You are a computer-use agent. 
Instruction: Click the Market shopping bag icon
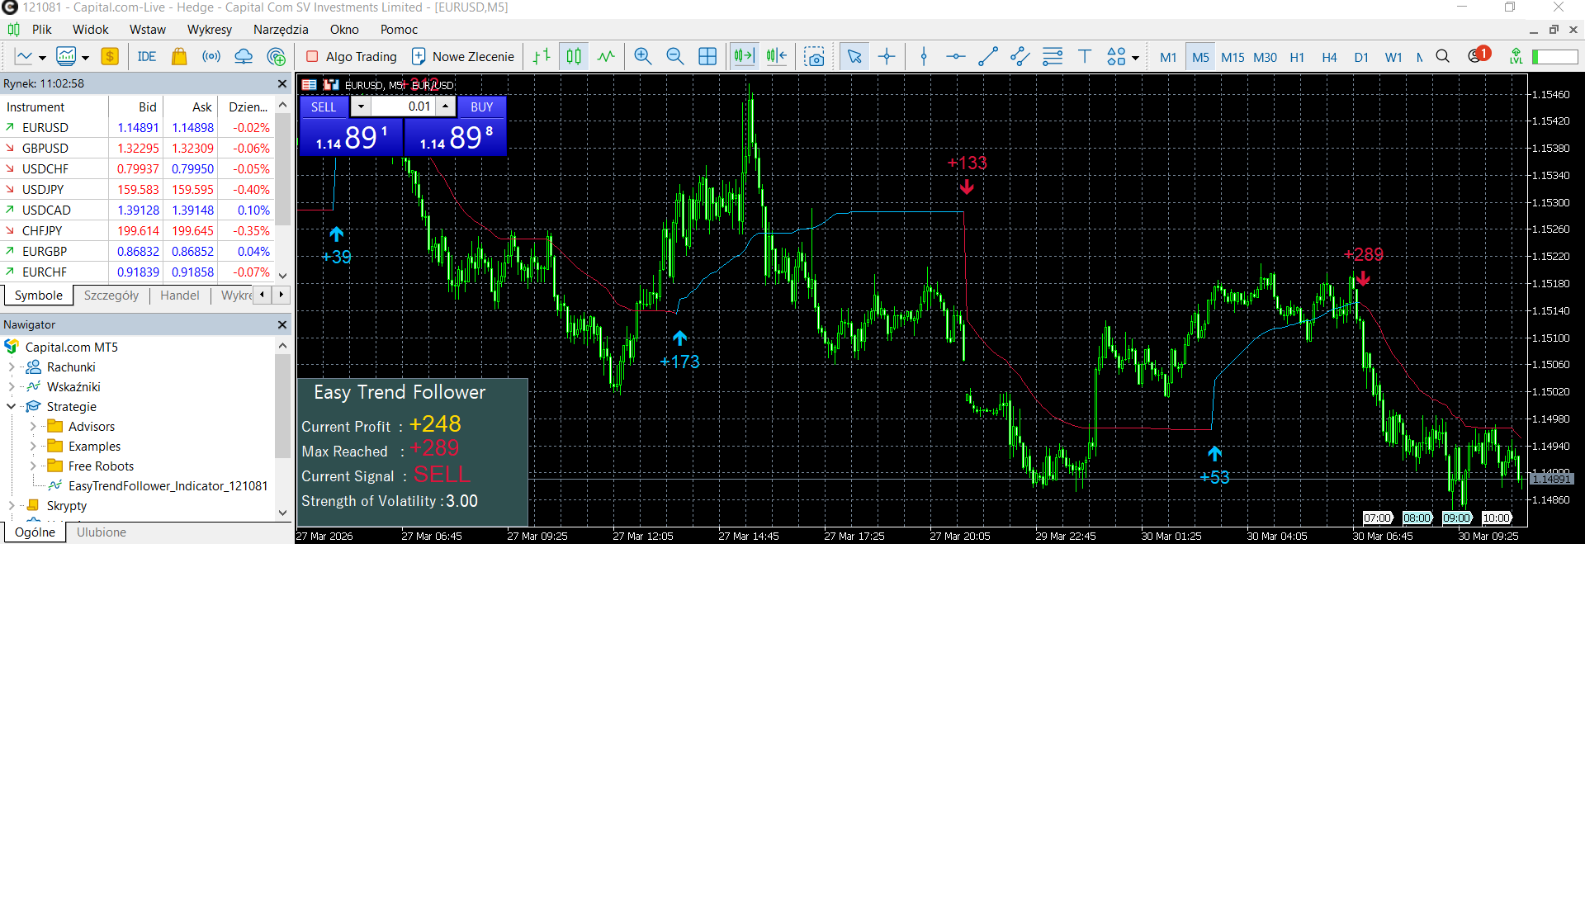pos(178,57)
